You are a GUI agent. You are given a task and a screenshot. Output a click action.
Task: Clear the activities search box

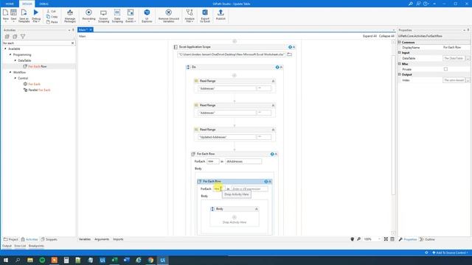coord(72,43)
